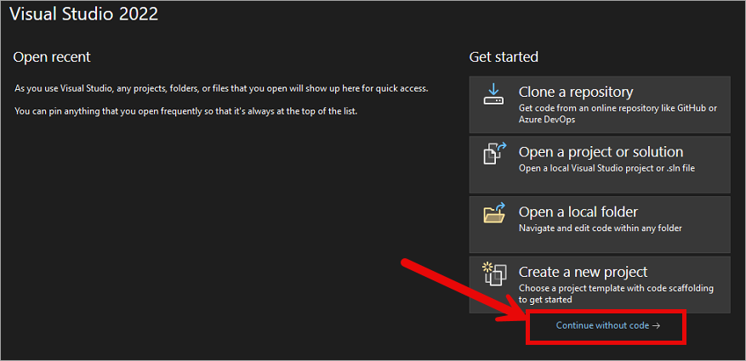
Task: Click the Open a local folder icon
Action: [494, 212]
